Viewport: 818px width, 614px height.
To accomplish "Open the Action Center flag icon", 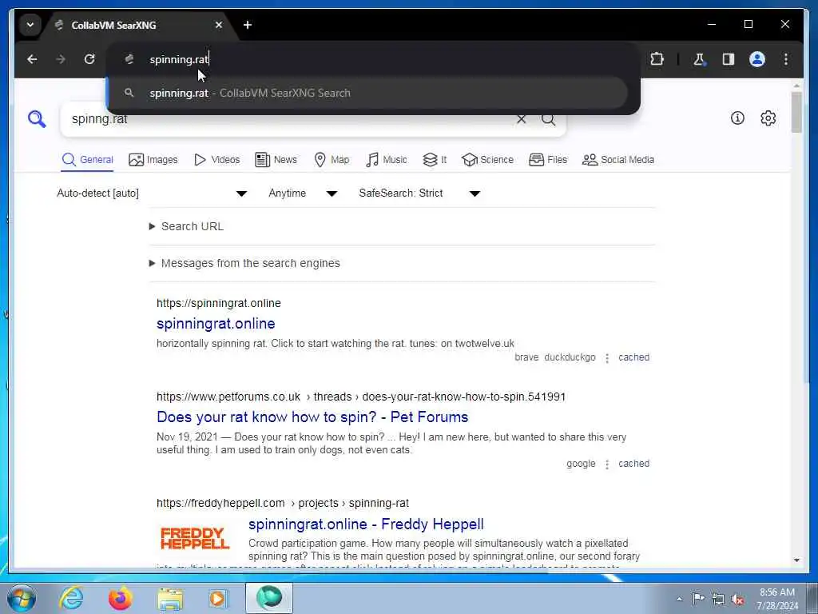I will [698, 598].
